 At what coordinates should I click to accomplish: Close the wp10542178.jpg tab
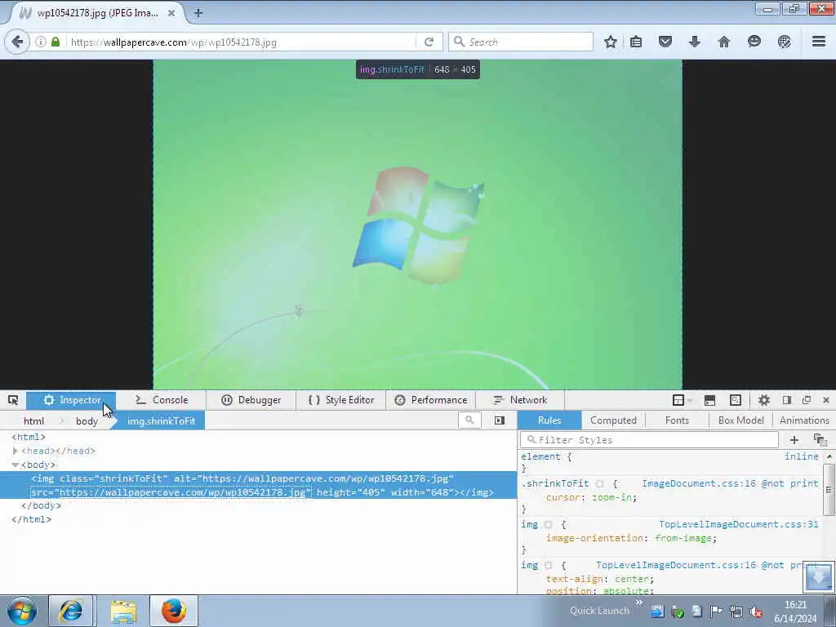tap(171, 13)
